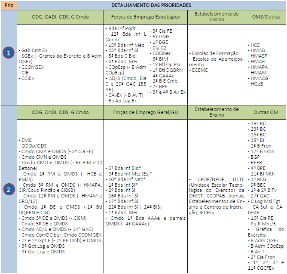Click the '- 16ª Bda Inf Sl' entry
Image resolution: width=287 pixels, height=274 pixels.
pyautogui.click(x=122, y=196)
